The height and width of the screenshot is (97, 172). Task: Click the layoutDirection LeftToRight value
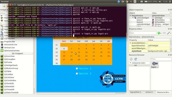click(x=159, y=46)
